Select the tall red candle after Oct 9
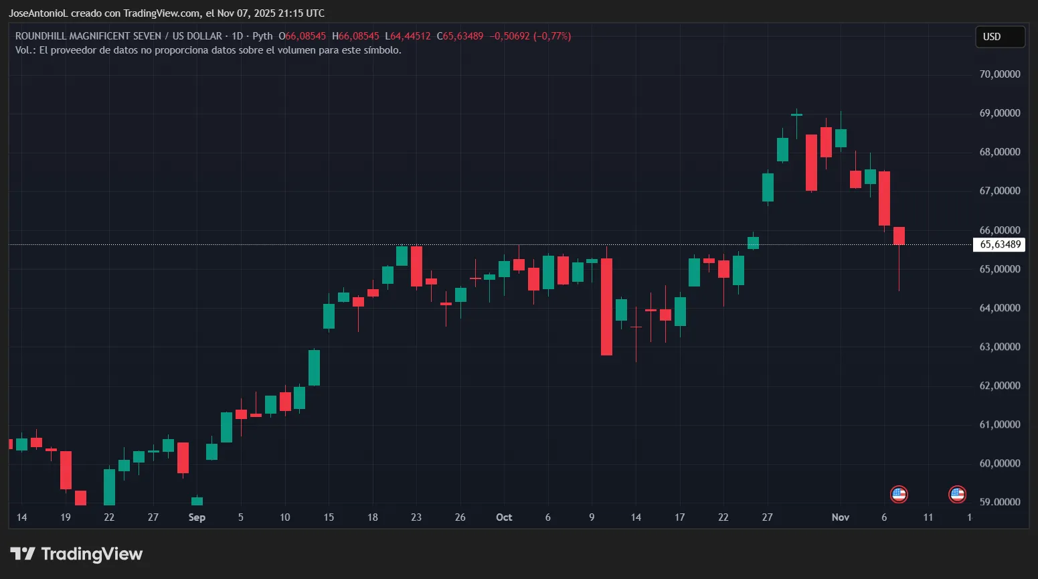 coord(606,307)
